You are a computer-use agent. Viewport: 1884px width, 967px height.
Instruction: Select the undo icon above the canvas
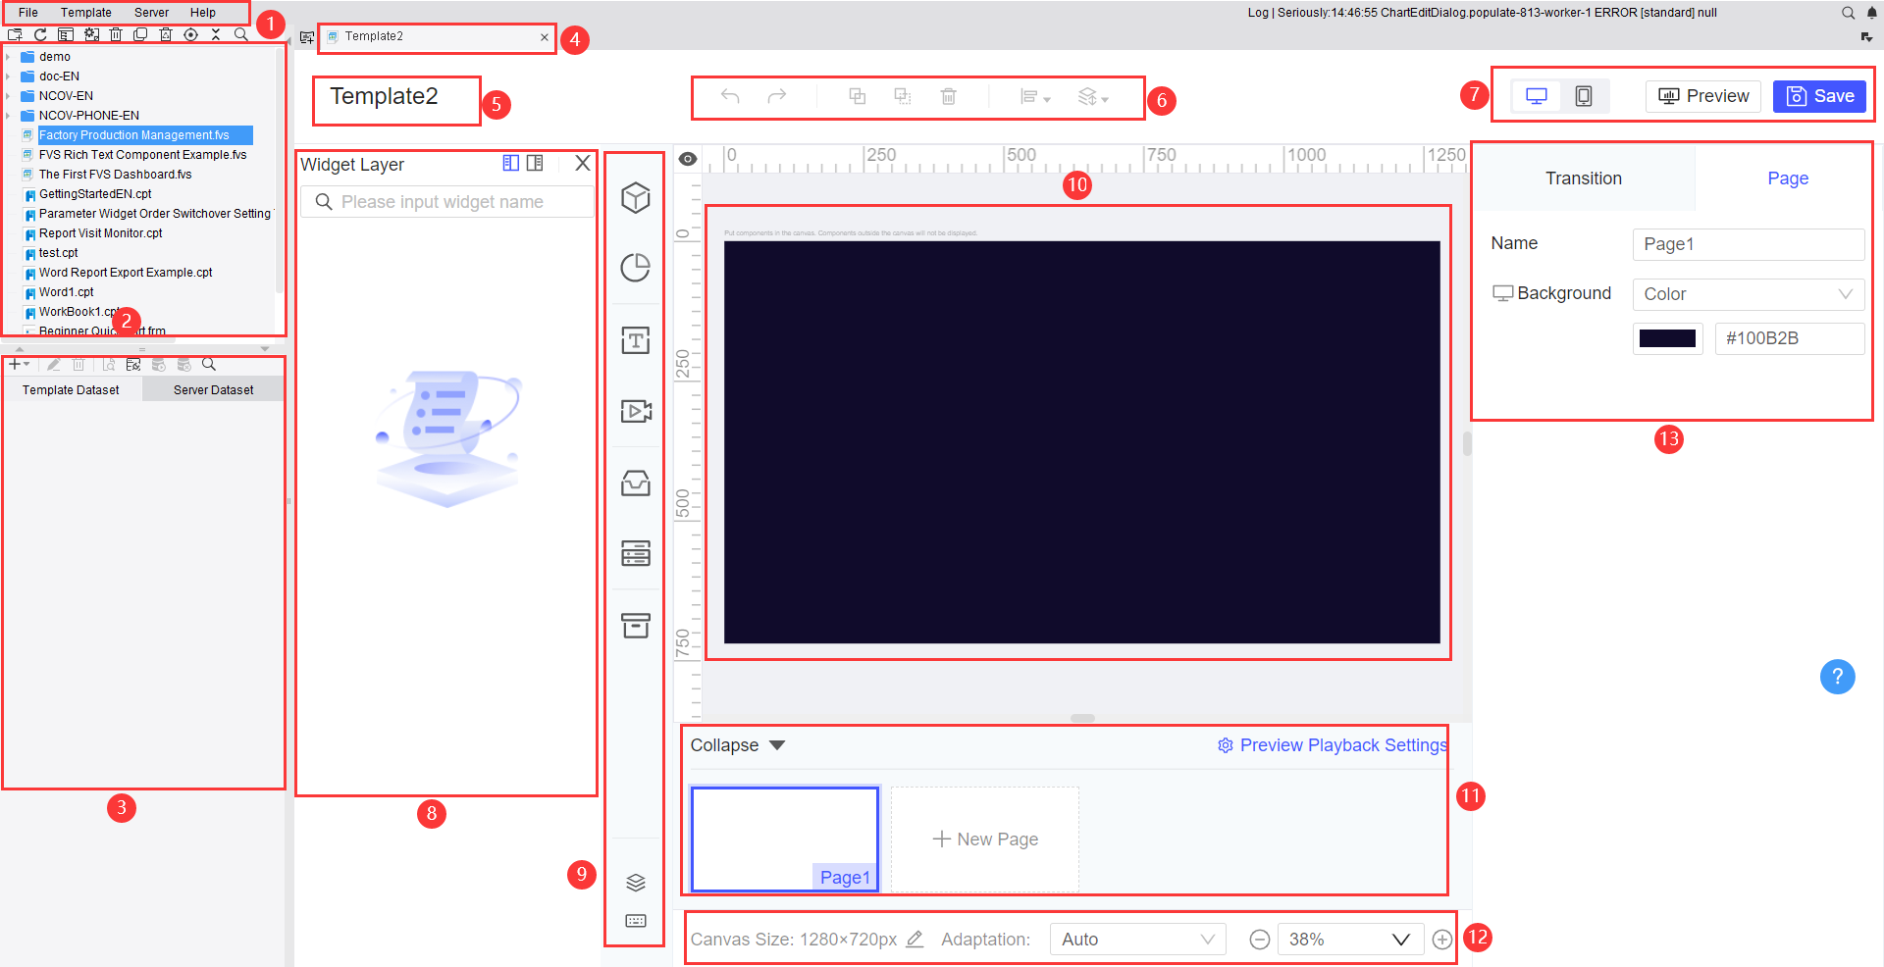tap(728, 95)
